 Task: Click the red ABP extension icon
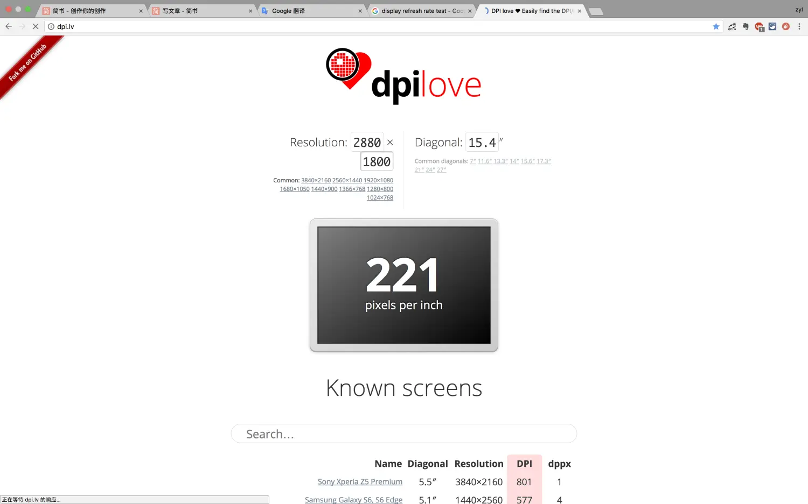pos(759,27)
